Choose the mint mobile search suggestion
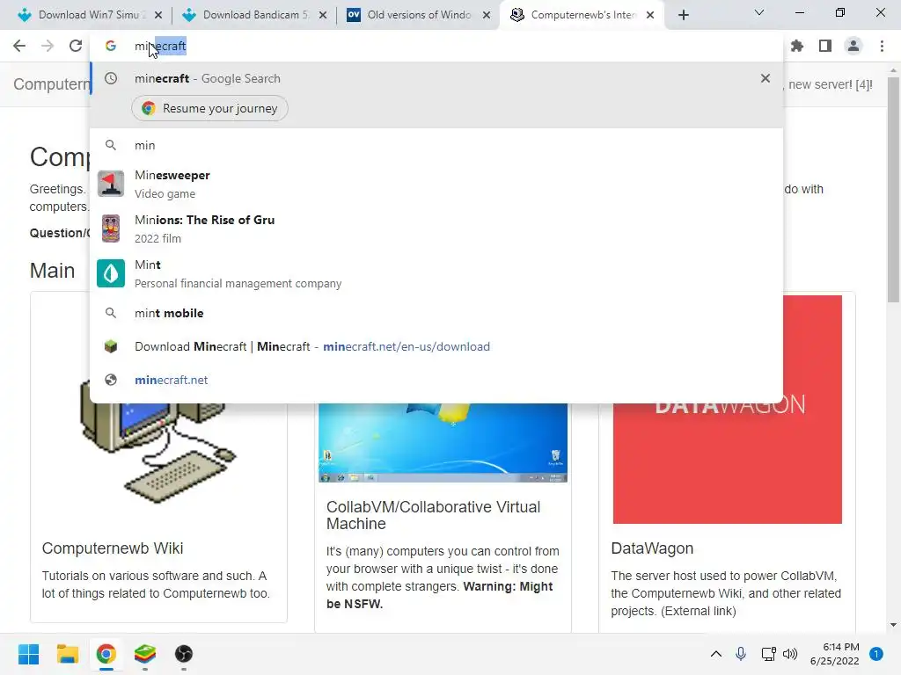The width and height of the screenshot is (901, 675). 436,314
